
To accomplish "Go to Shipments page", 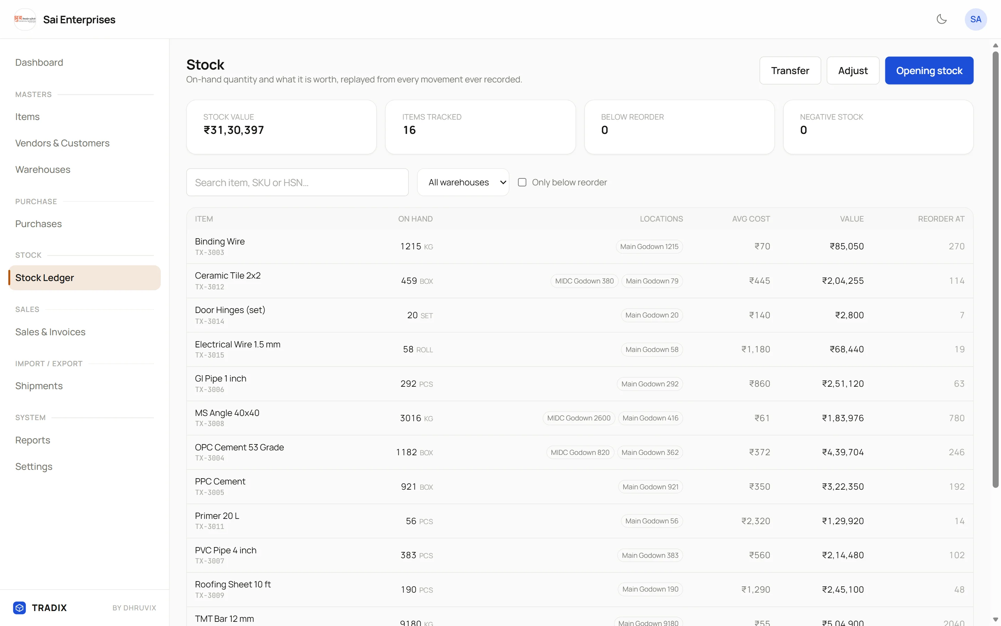I will coord(39,386).
